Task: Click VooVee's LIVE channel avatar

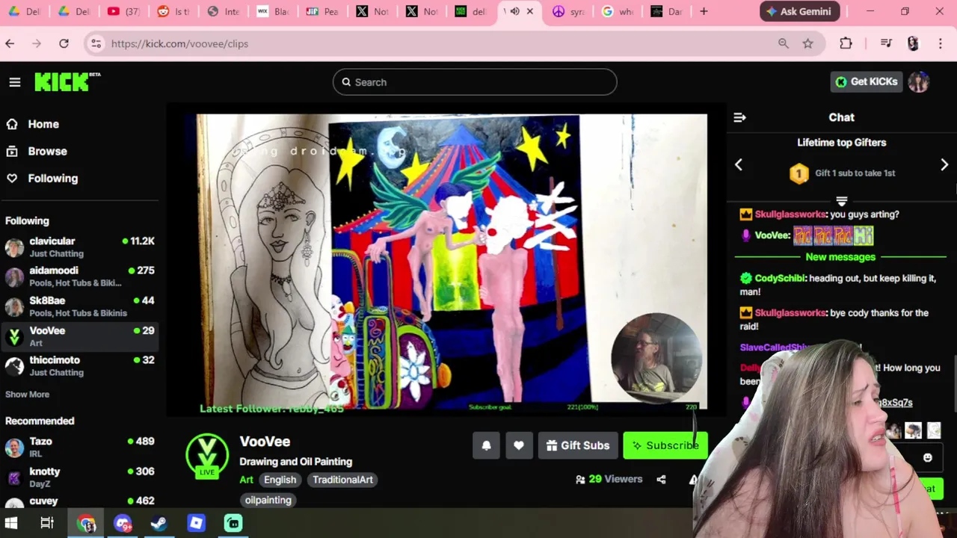Action: pyautogui.click(x=207, y=455)
